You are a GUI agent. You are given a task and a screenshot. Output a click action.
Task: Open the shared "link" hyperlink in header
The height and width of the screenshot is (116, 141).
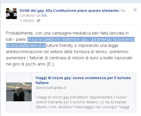click(x=44, y=15)
